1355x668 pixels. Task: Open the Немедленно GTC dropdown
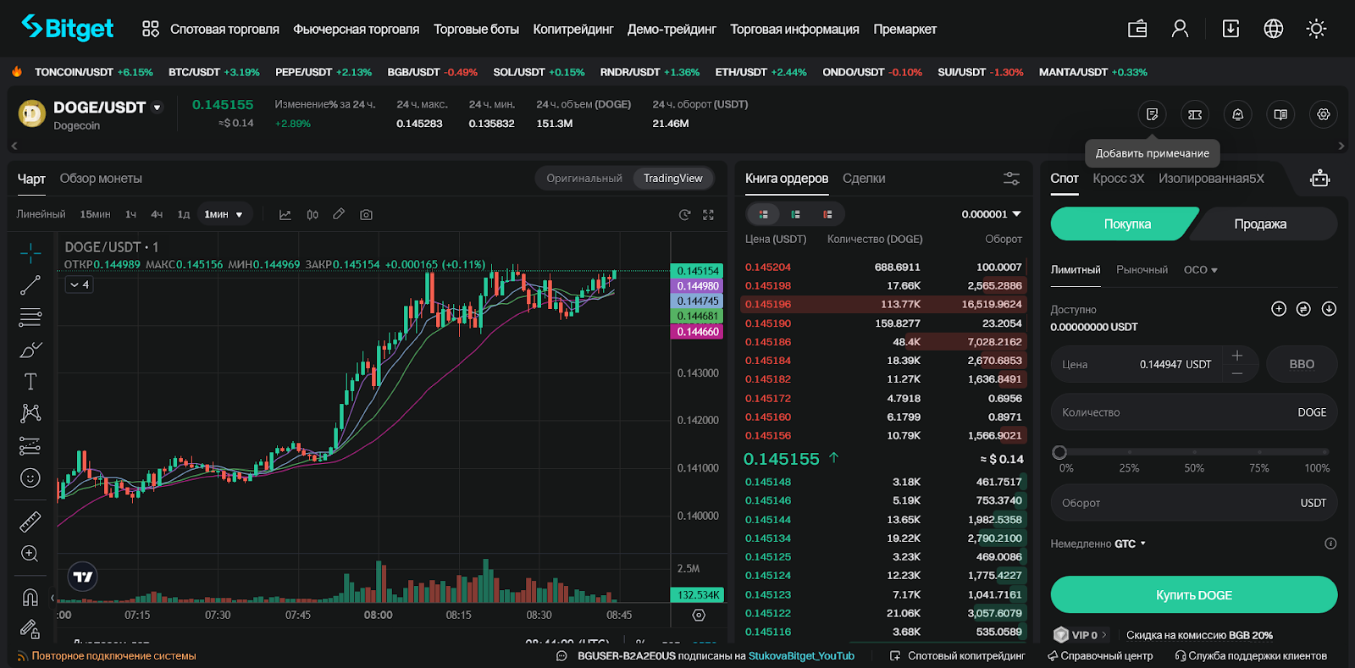pyautogui.click(x=1098, y=544)
